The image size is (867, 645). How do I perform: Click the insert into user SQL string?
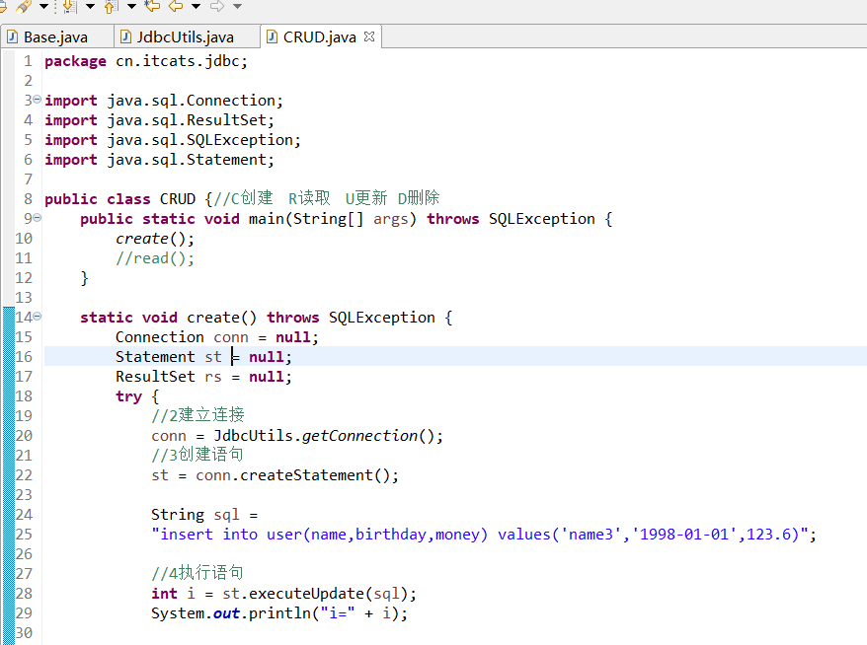coord(479,534)
